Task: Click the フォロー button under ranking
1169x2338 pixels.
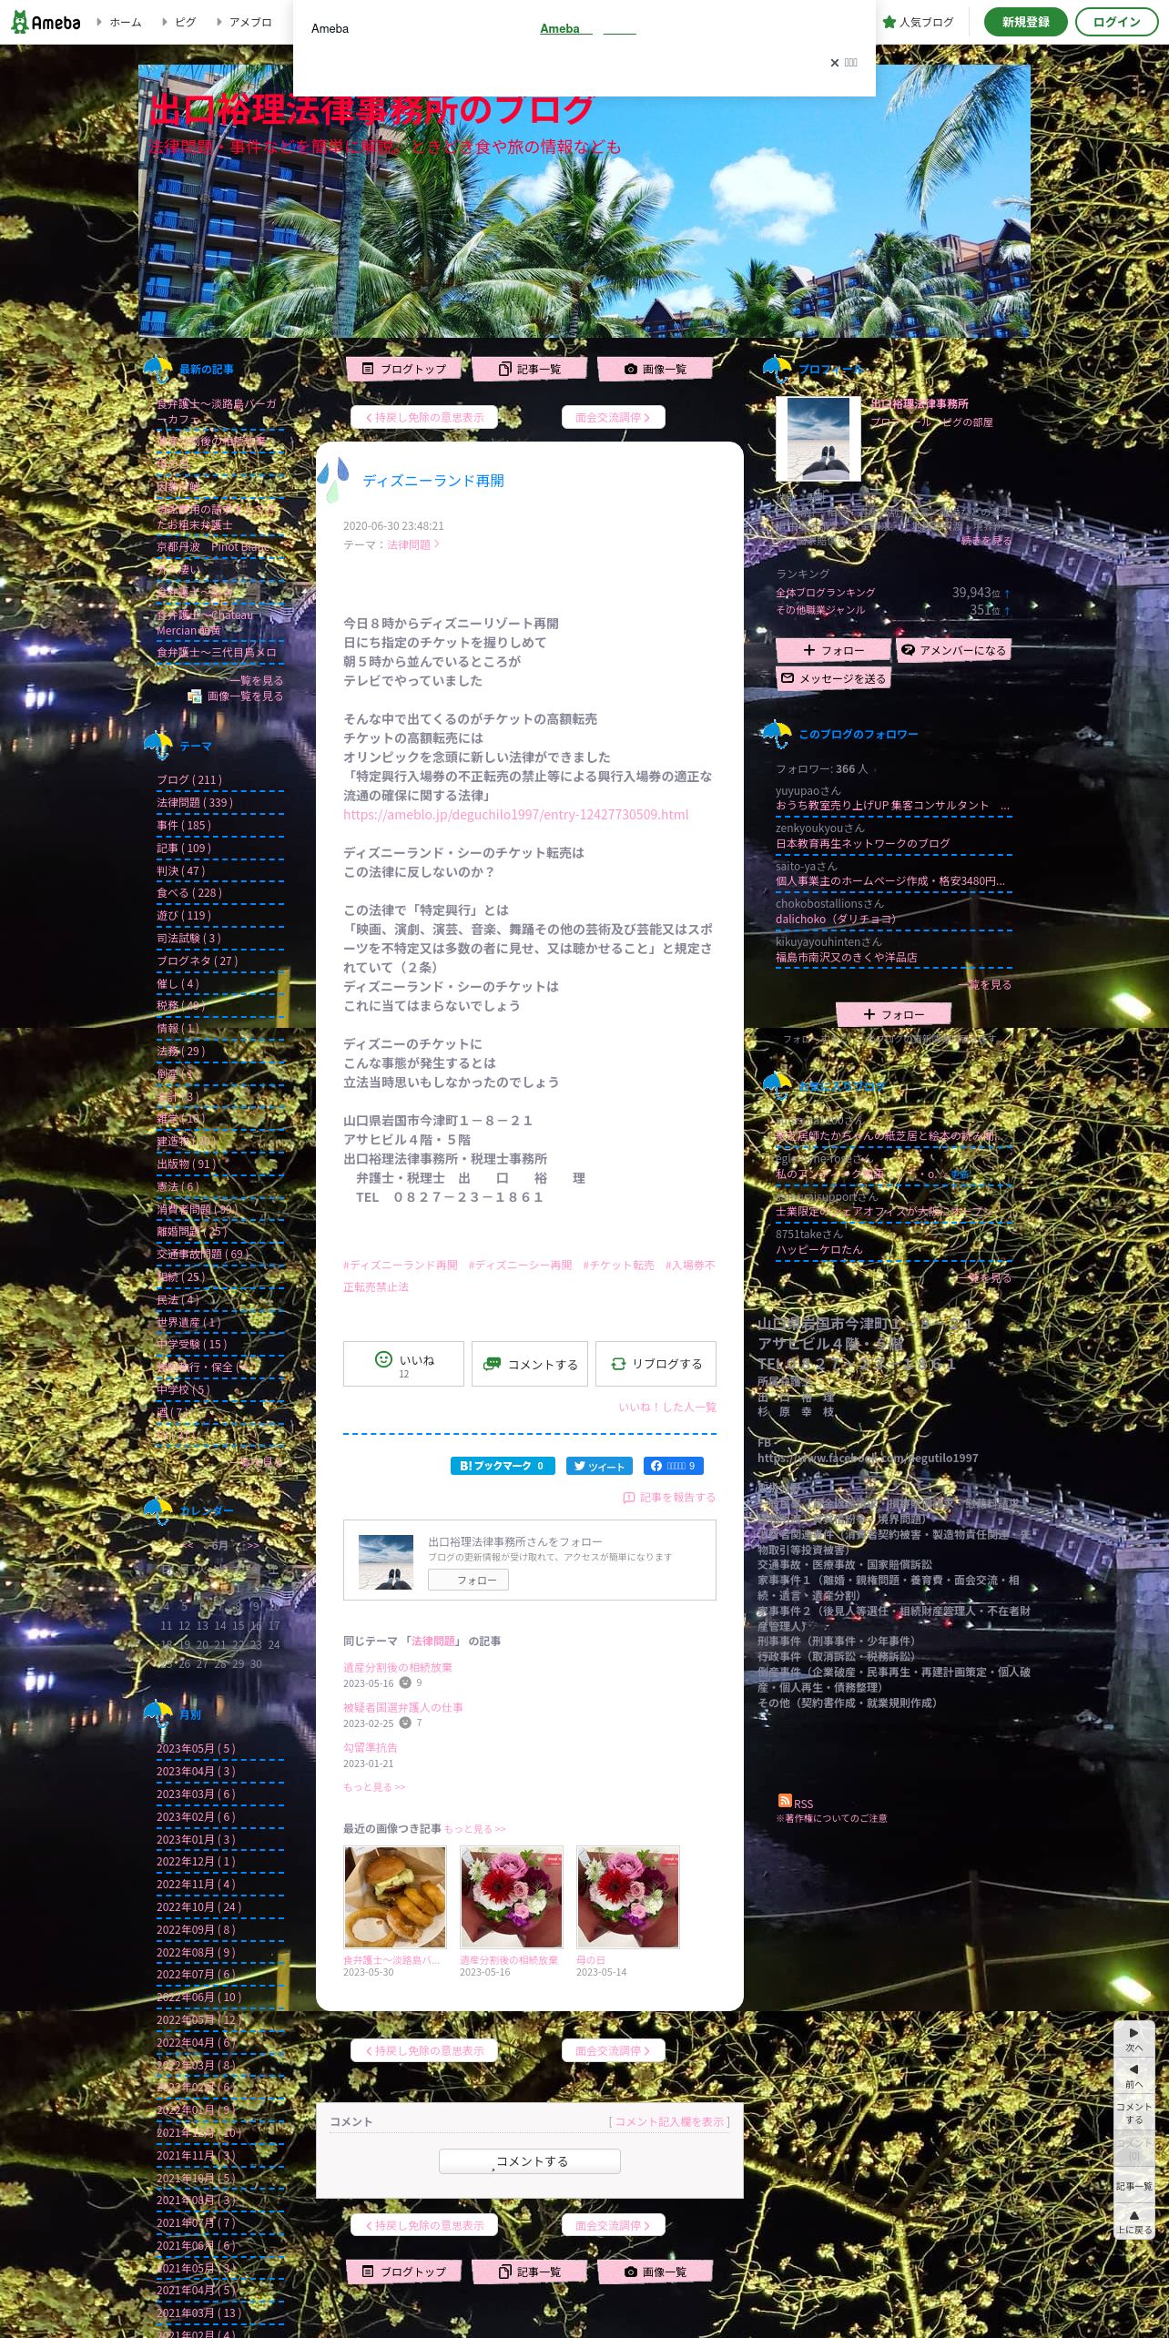Action: (x=832, y=650)
